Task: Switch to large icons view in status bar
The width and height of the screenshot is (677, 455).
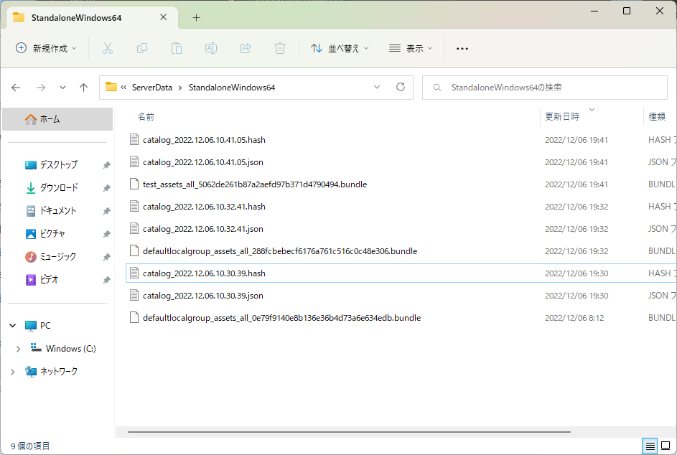Action: [666, 446]
